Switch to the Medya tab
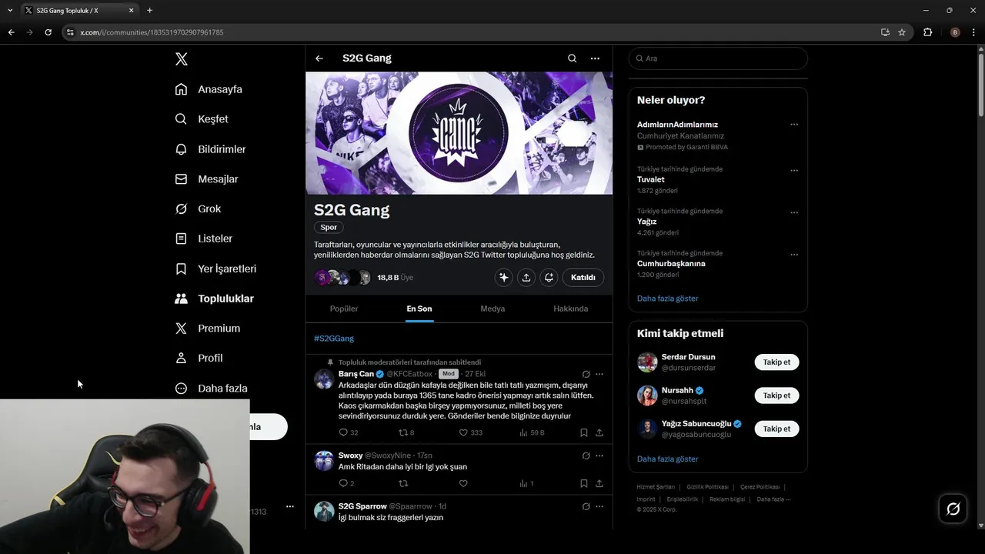The width and height of the screenshot is (985, 554). click(x=492, y=309)
